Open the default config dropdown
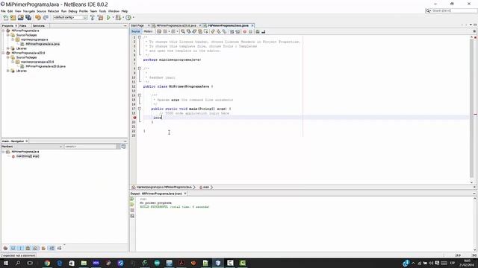Screen dimensions: 478x268 coord(70,18)
